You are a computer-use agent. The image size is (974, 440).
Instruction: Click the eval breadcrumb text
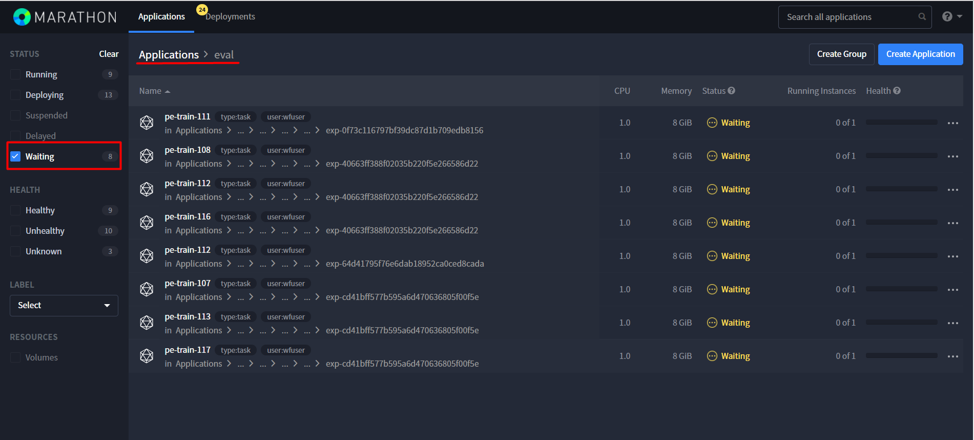click(224, 54)
